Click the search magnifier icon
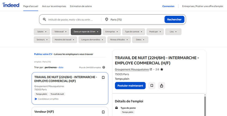Image resolution: width=227 pixels, height=116 pixels. coord(45,19)
